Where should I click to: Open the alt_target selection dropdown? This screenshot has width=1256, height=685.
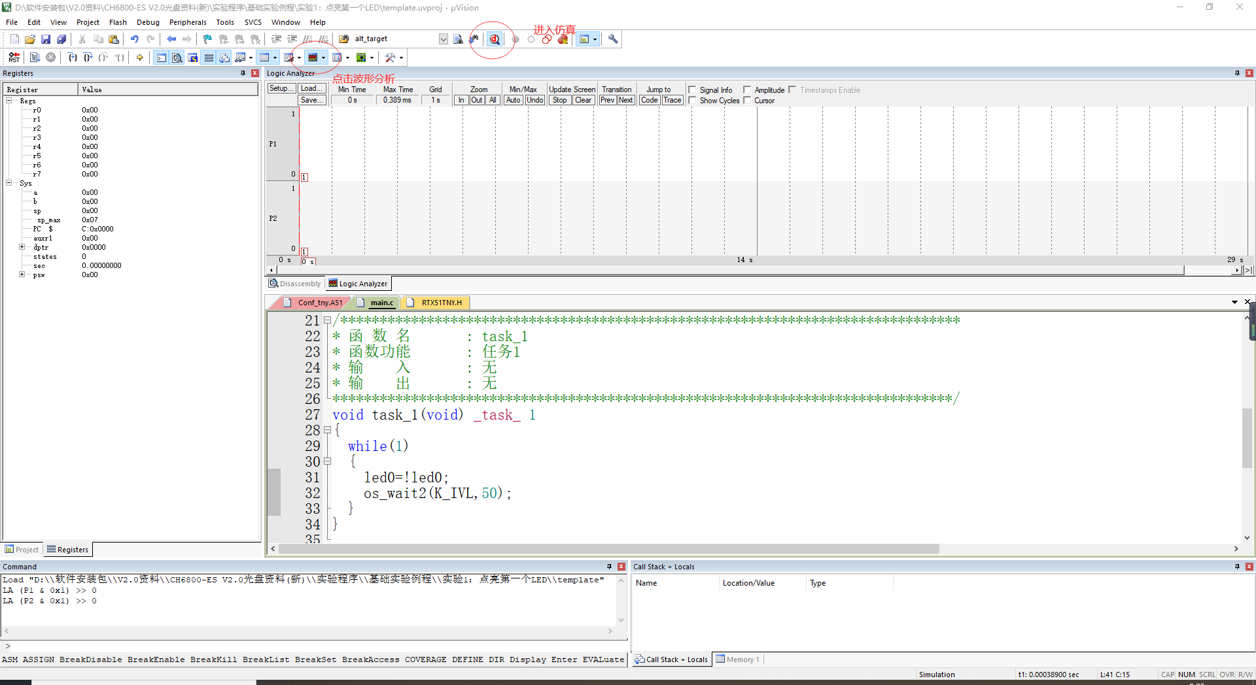click(x=443, y=39)
